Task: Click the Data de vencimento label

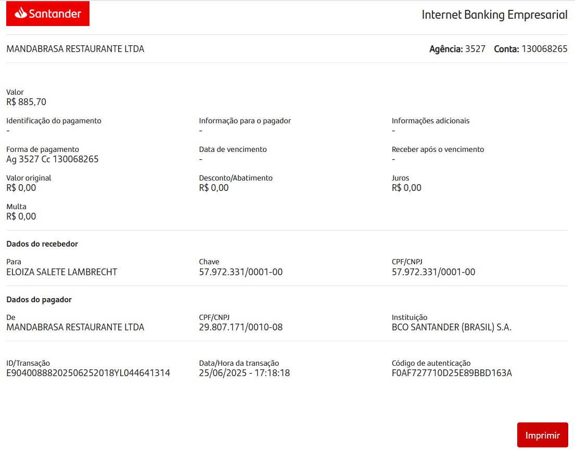Action: point(233,149)
